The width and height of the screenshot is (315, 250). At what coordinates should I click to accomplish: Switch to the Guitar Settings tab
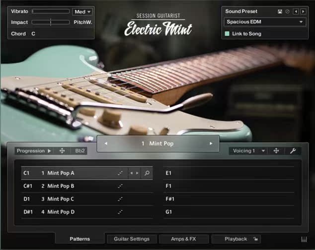tap(132, 239)
